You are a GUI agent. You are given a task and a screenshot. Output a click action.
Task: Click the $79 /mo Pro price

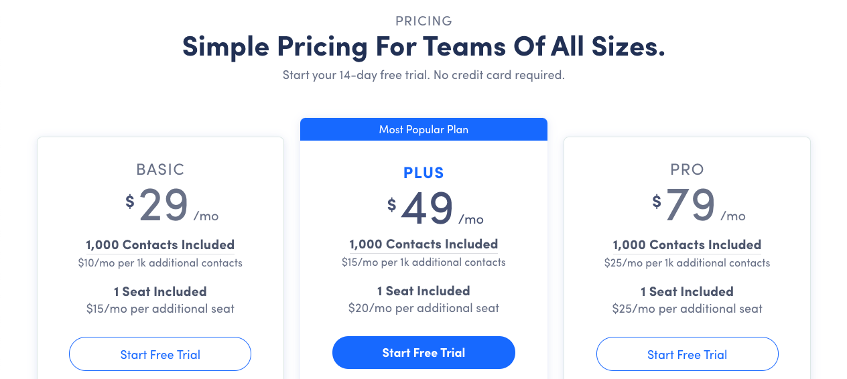699,206
